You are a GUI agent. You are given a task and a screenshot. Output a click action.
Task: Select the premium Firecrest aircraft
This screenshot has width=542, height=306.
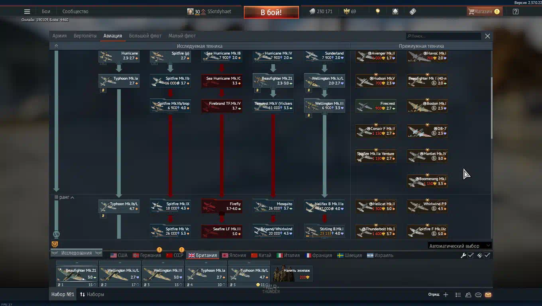376,106
